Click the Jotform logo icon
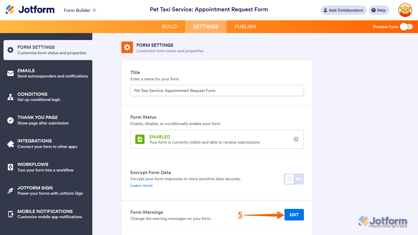This screenshot has width=418, height=235. pyautogui.click(x=10, y=10)
